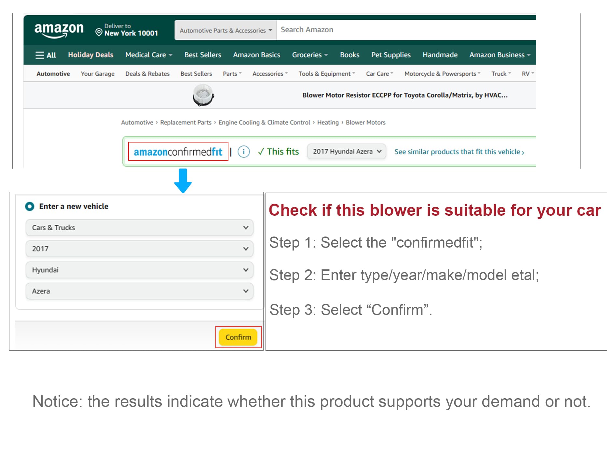This screenshot has height=461, width=615.
Task: Open the 2017 year dropdown
Action: [x=139, y=249]
